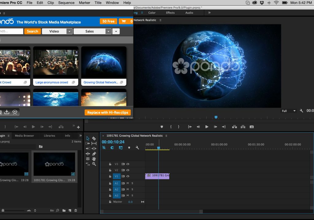Screen dimensions: 314x220
Task: Click Export Frame camera icon
Action: (x=252, y=127)
